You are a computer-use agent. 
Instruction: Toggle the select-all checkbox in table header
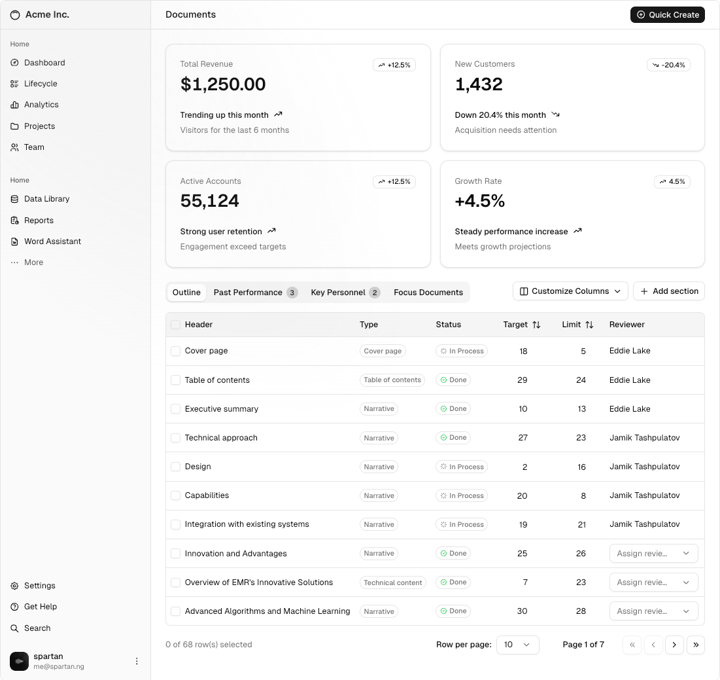tap(175, 325)
